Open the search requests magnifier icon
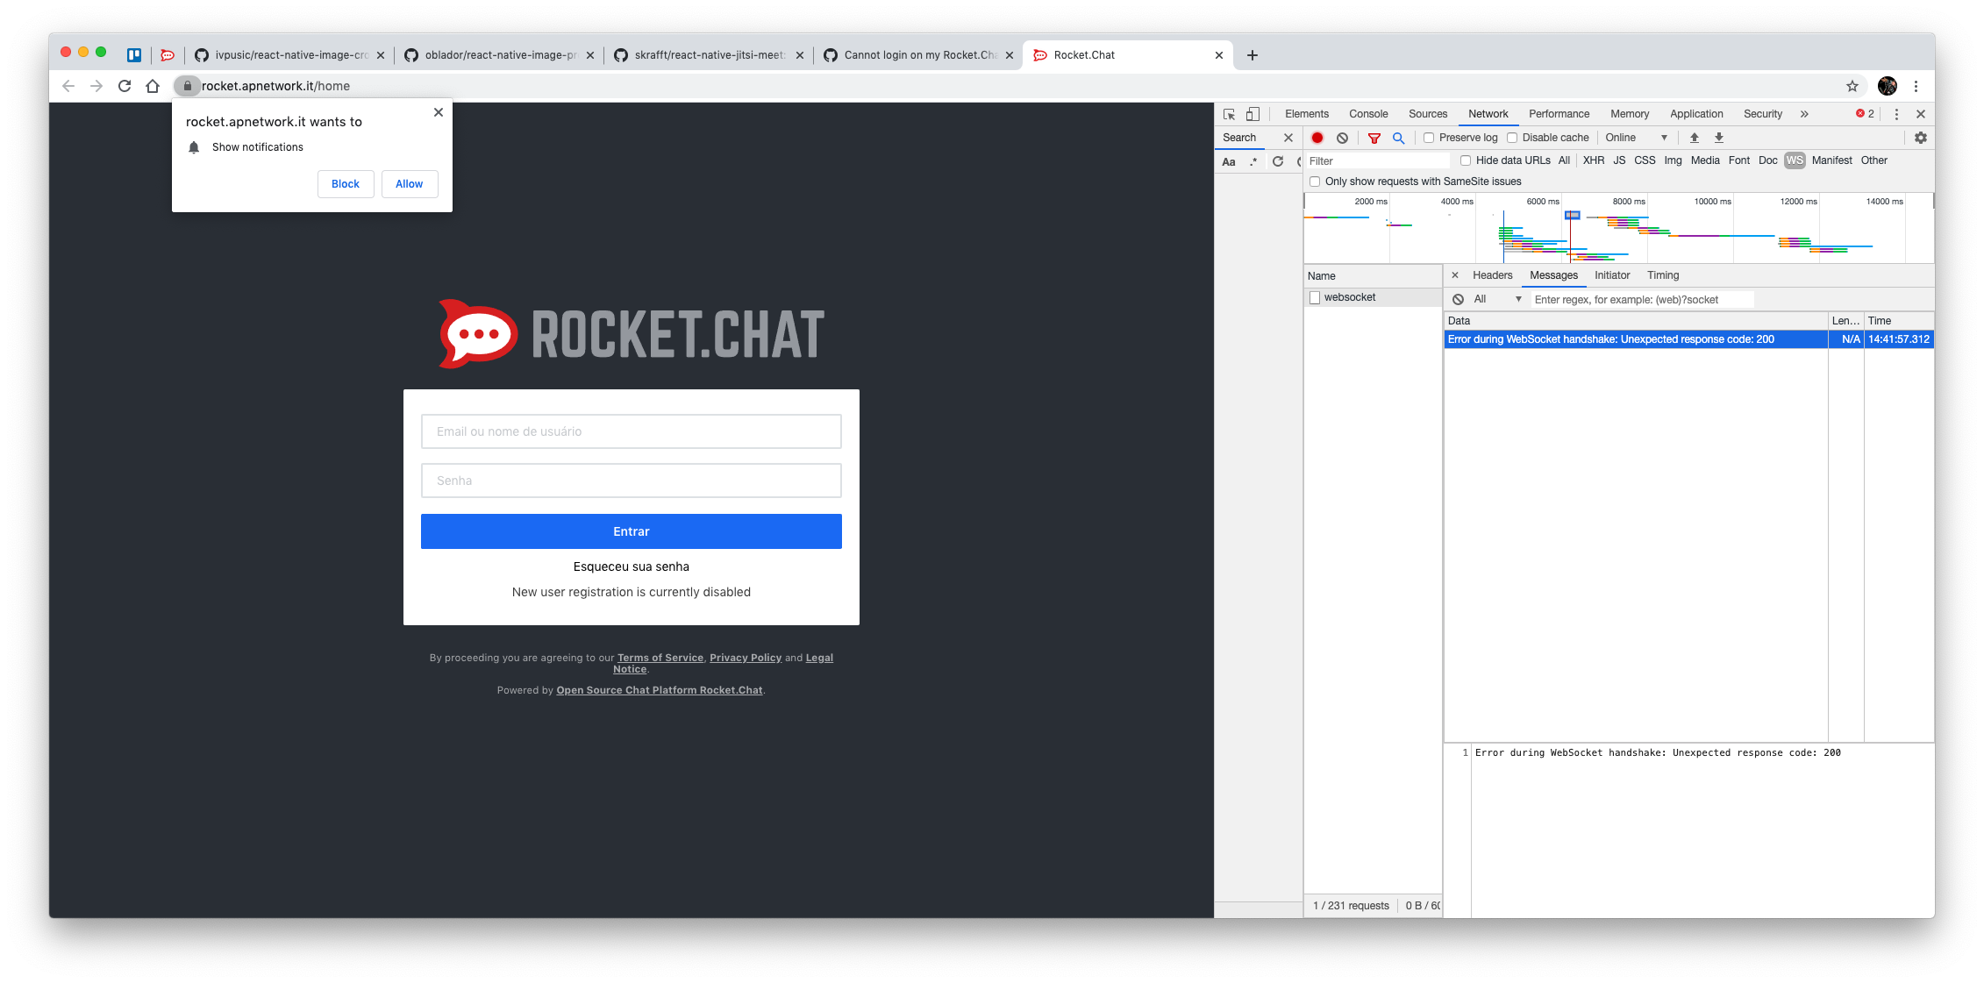1984x983 pixels. point(1398,138)
